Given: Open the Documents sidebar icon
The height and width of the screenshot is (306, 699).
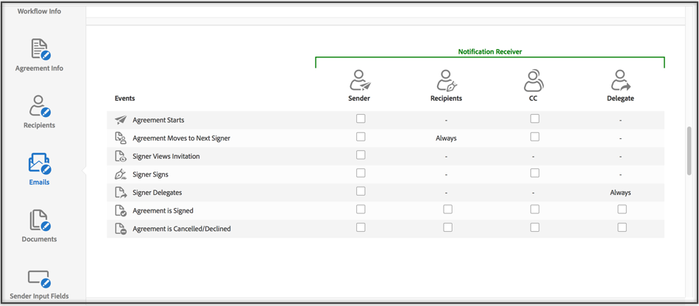Looking at the screenshot, I should click(x=40, y=220).
